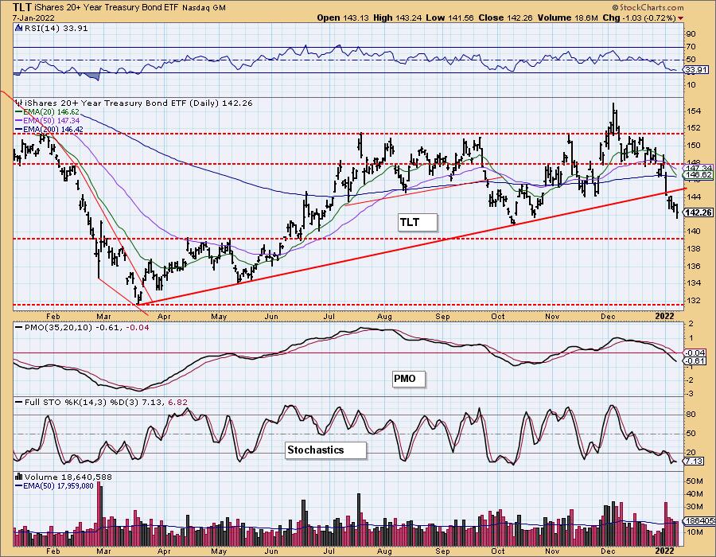Click the 50M level on the volume scale
716x557 pixels.
coord(694,481)
